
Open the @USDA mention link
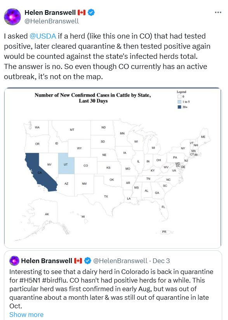(x=43, y=36)
